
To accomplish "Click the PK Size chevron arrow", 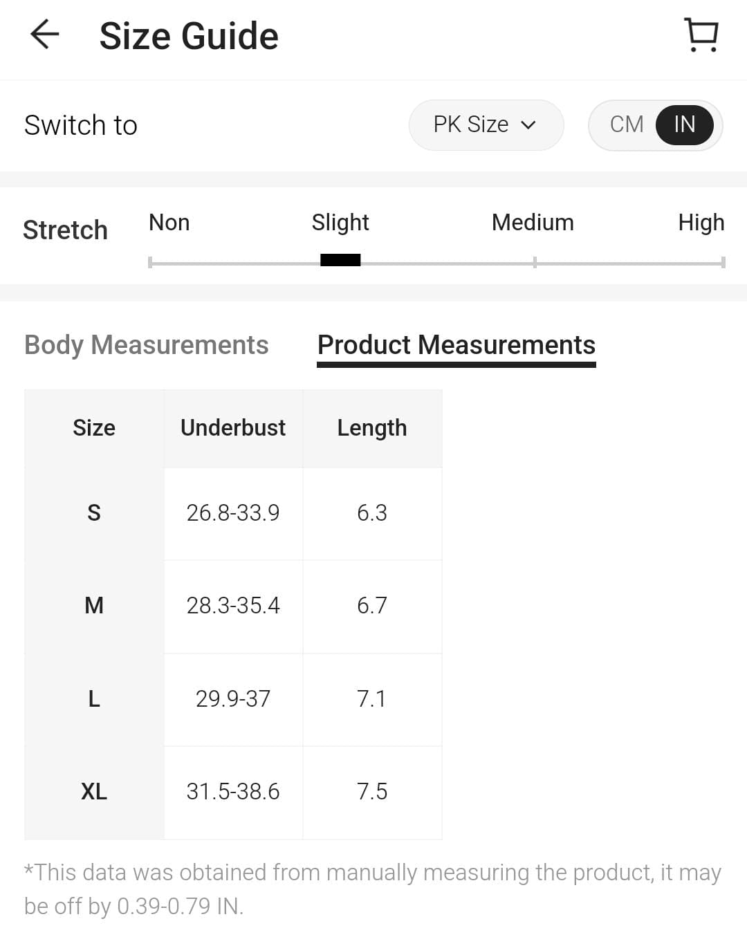I will point(528,125).
